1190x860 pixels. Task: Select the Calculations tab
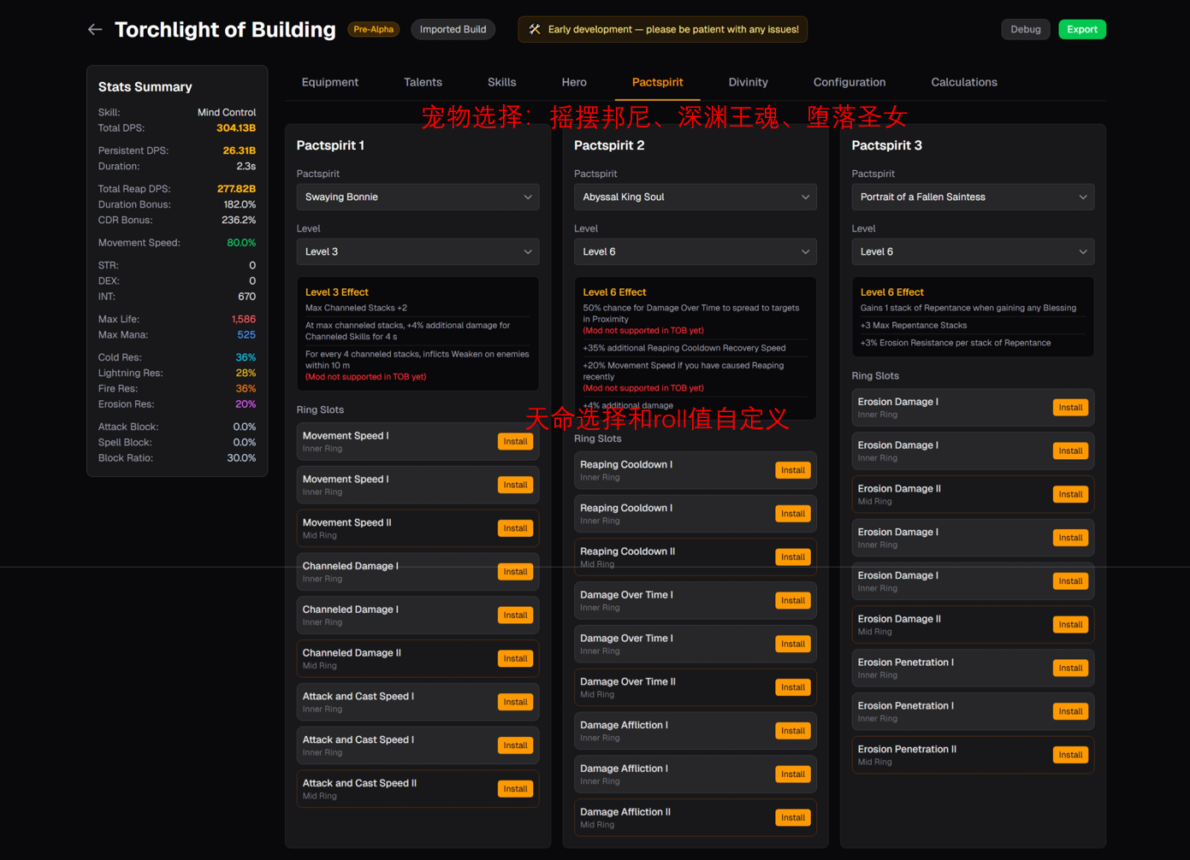click(963, 82)
